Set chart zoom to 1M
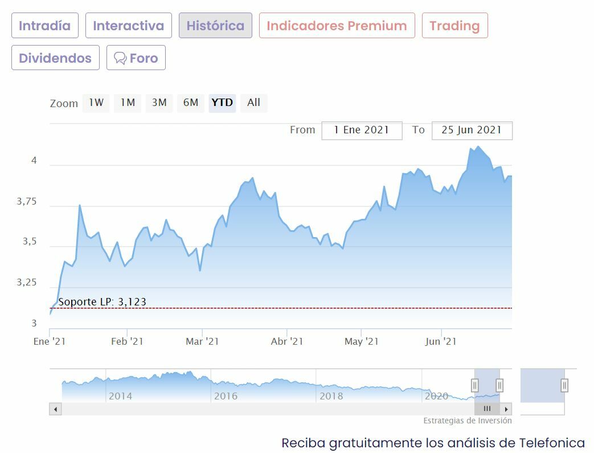Image resolution: width=594 pixels, height=453 pixels. tap(128, 103)
